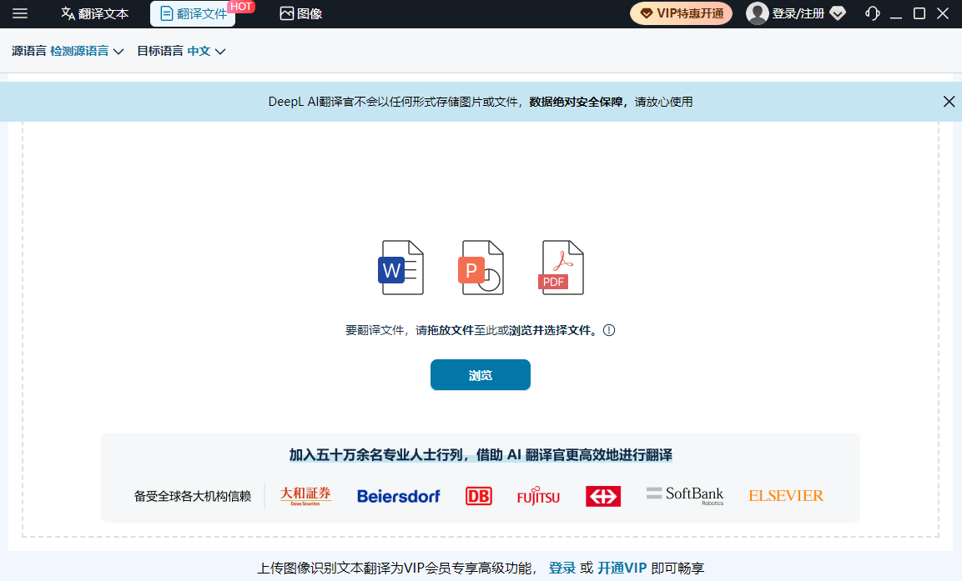Click the Elsevier logo
The height and width of the screenshot is (581, 962).
[x=786, y=495]
